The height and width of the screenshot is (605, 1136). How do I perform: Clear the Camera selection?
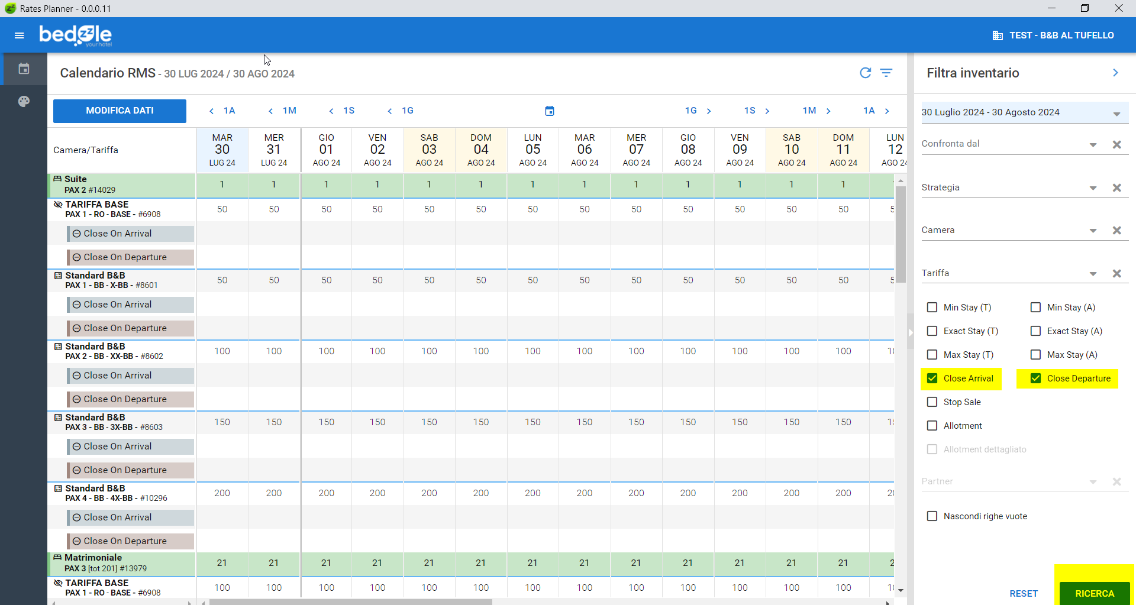1117,230
